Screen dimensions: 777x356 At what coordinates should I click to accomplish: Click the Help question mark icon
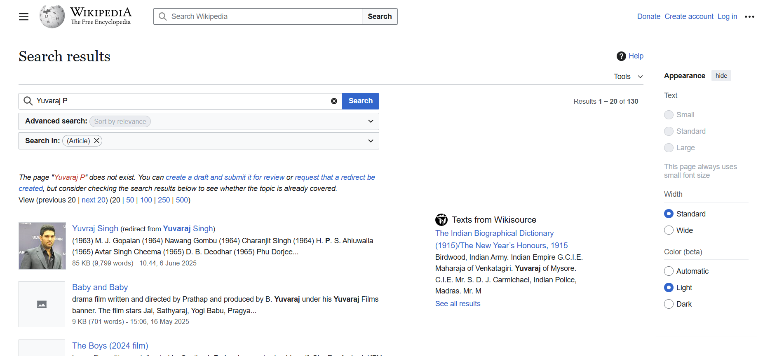pos(621,56)
